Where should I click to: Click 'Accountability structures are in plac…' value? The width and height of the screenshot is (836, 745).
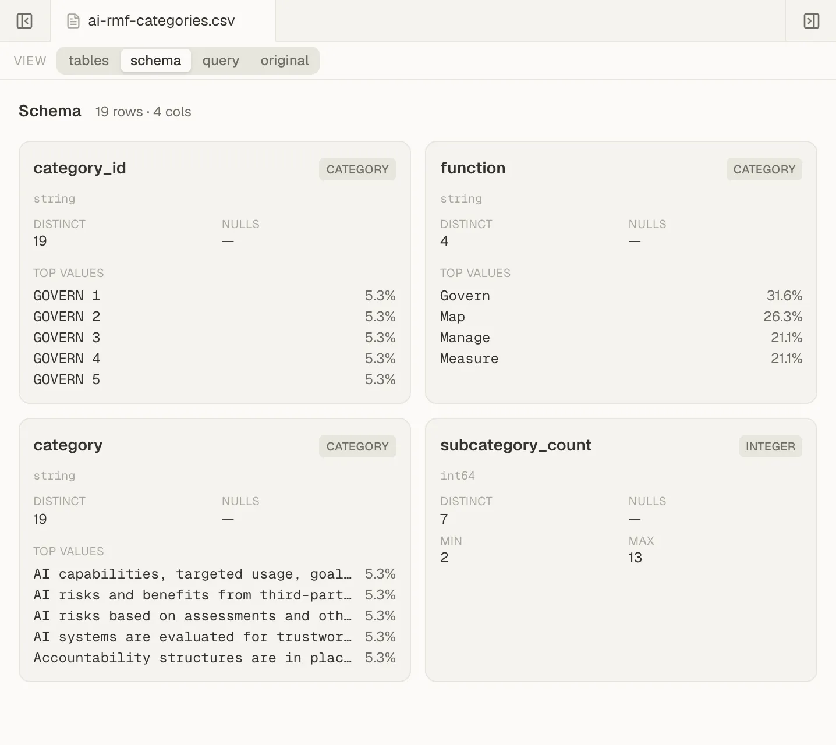click(x=192, y=658)
